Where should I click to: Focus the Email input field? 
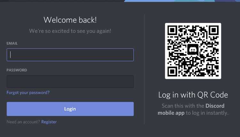[x=70, y=55]
